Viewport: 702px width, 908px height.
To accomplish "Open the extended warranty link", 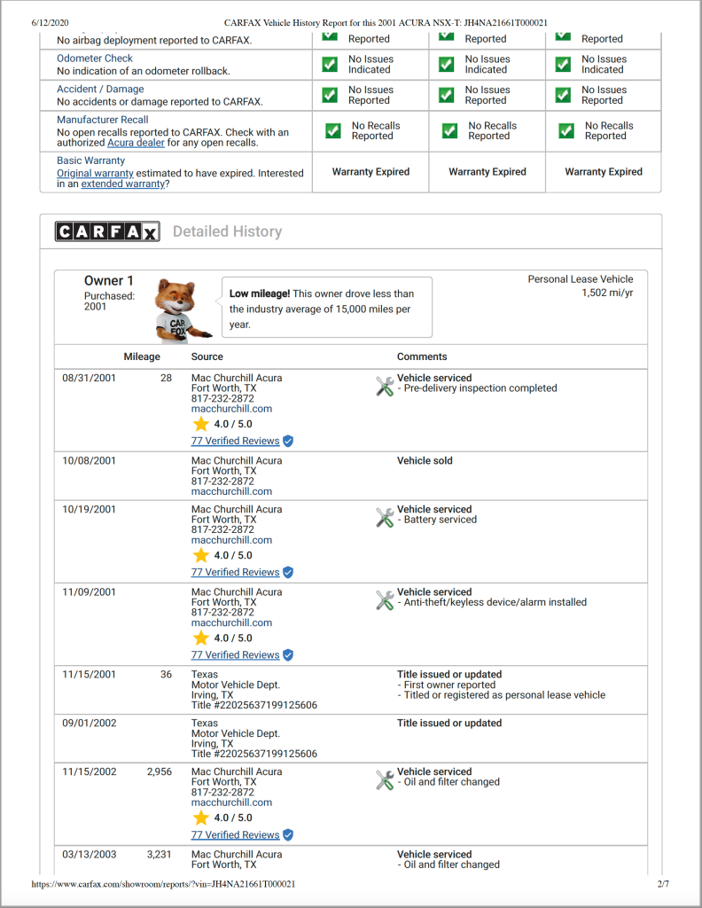I will click(x=122, y=184).
